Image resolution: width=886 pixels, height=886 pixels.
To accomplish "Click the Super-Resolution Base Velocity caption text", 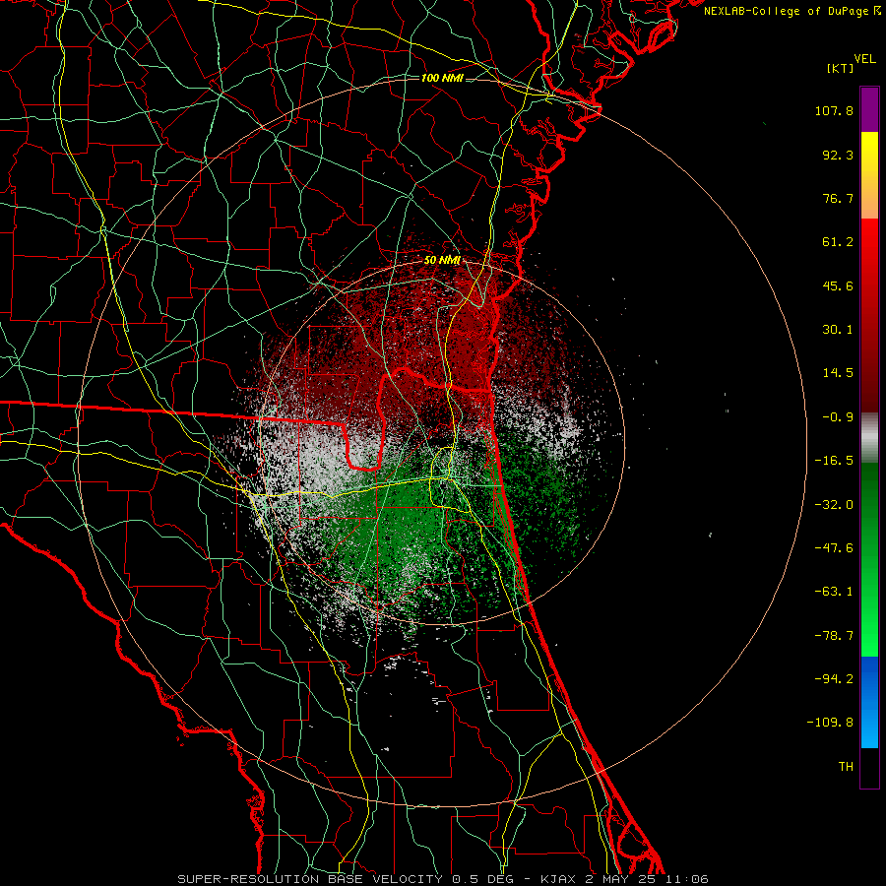I will pyautogui.click(x=442, y=879).
